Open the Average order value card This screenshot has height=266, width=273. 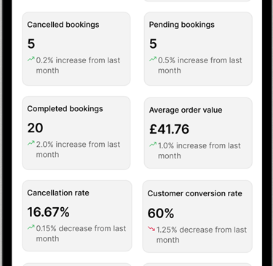[198, 133]
